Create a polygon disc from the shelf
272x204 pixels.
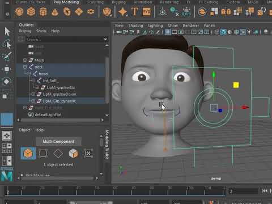click(91, 12)
